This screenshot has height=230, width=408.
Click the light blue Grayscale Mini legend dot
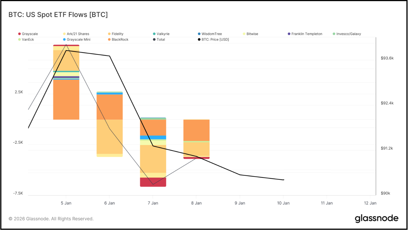(x=65, y=40)
